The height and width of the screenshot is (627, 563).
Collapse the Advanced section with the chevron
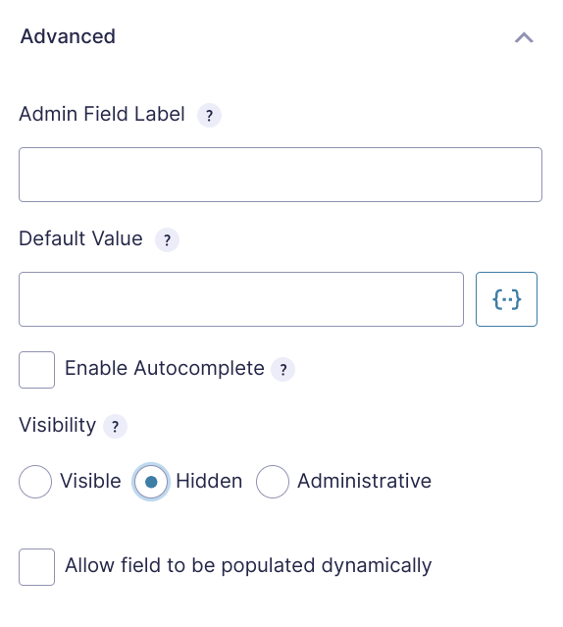click(524, 37)
